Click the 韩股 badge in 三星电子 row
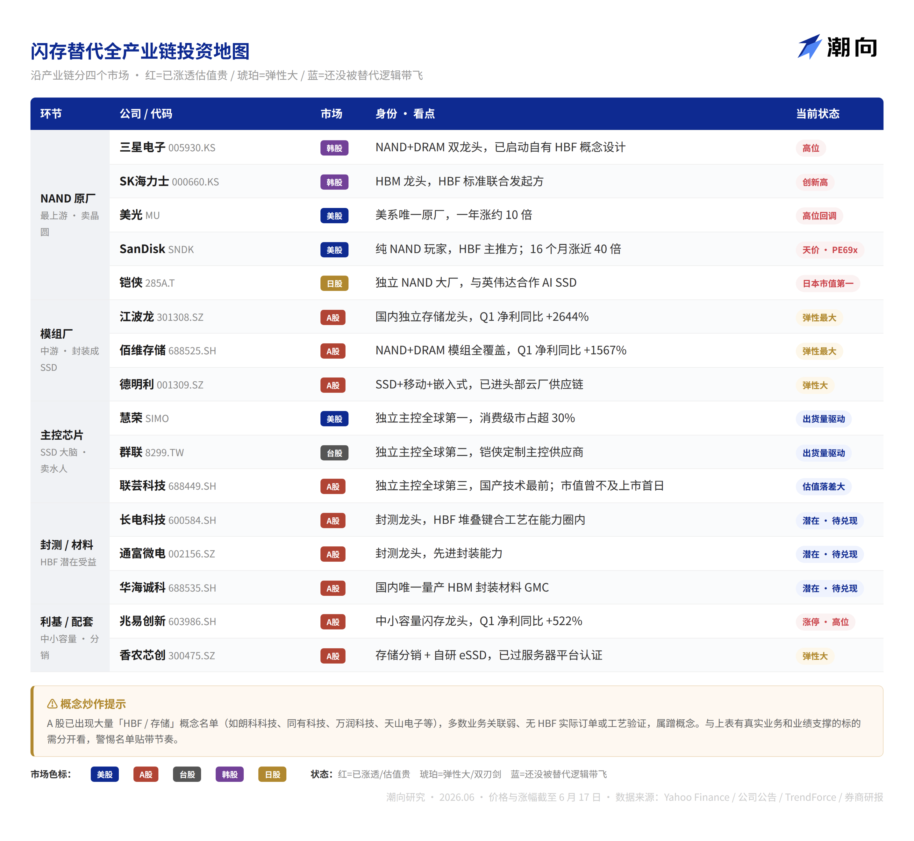Image resolution: width=914 pixels, height=841 pixels. (x=334, y=148)
